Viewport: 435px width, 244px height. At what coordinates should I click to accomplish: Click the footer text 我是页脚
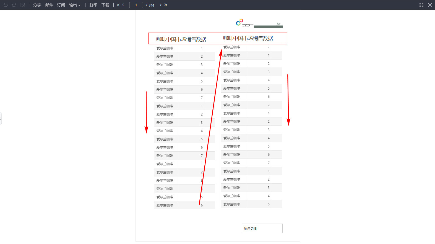click(251, 228)
